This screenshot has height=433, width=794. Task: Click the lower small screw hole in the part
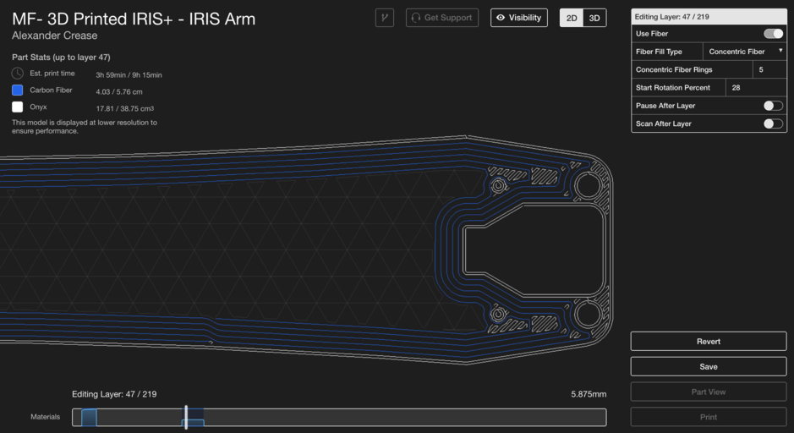498,315
